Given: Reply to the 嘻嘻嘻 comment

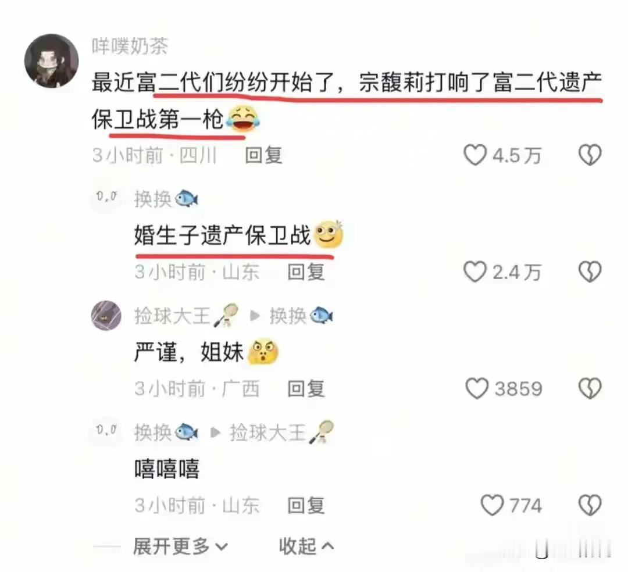Looking at the screenshot, I should pos(306,506).
